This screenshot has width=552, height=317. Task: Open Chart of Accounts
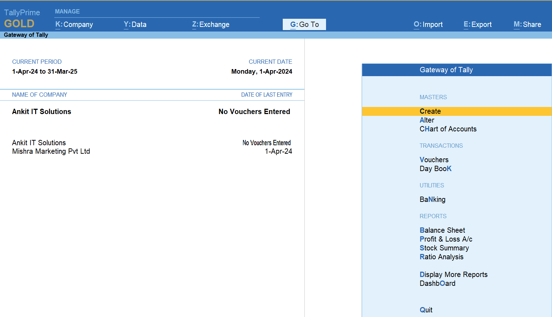pyautogui.click(x=448, y=129)
